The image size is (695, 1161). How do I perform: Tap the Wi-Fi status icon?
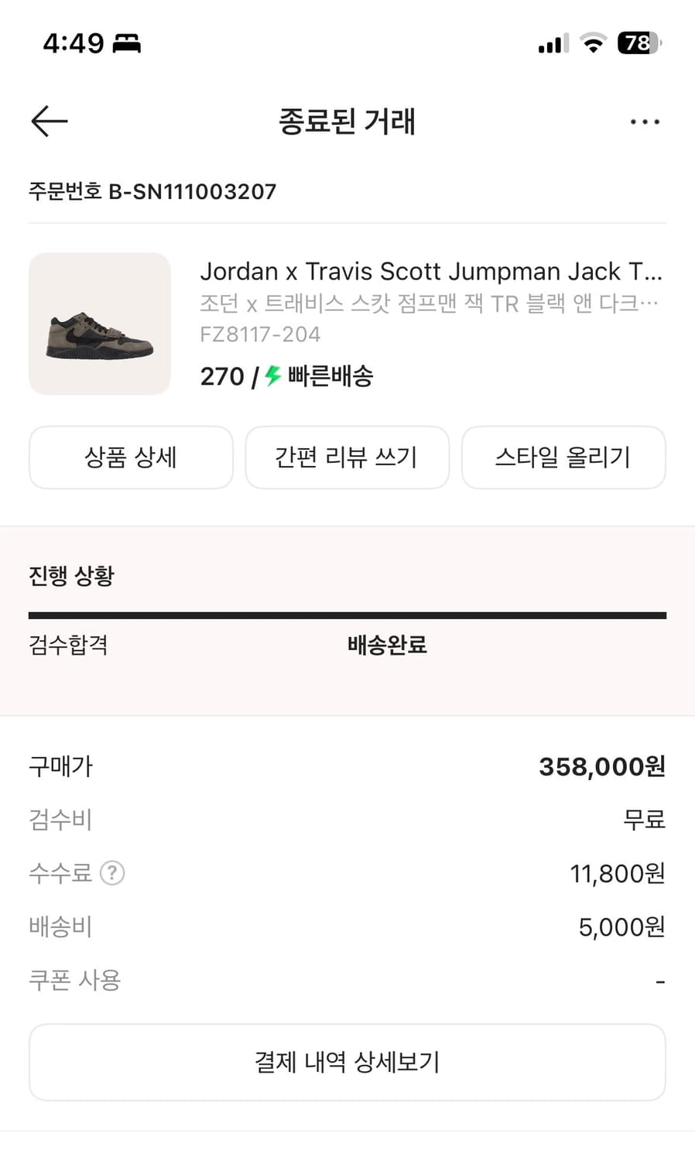point(593,43)
